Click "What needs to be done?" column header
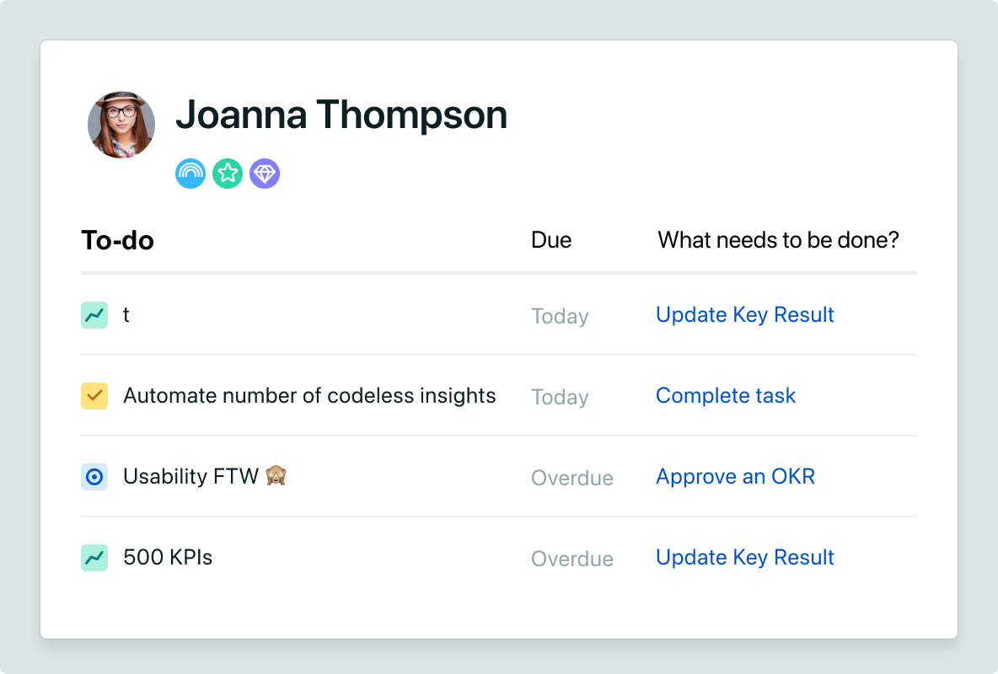 [x=778, y=241]
